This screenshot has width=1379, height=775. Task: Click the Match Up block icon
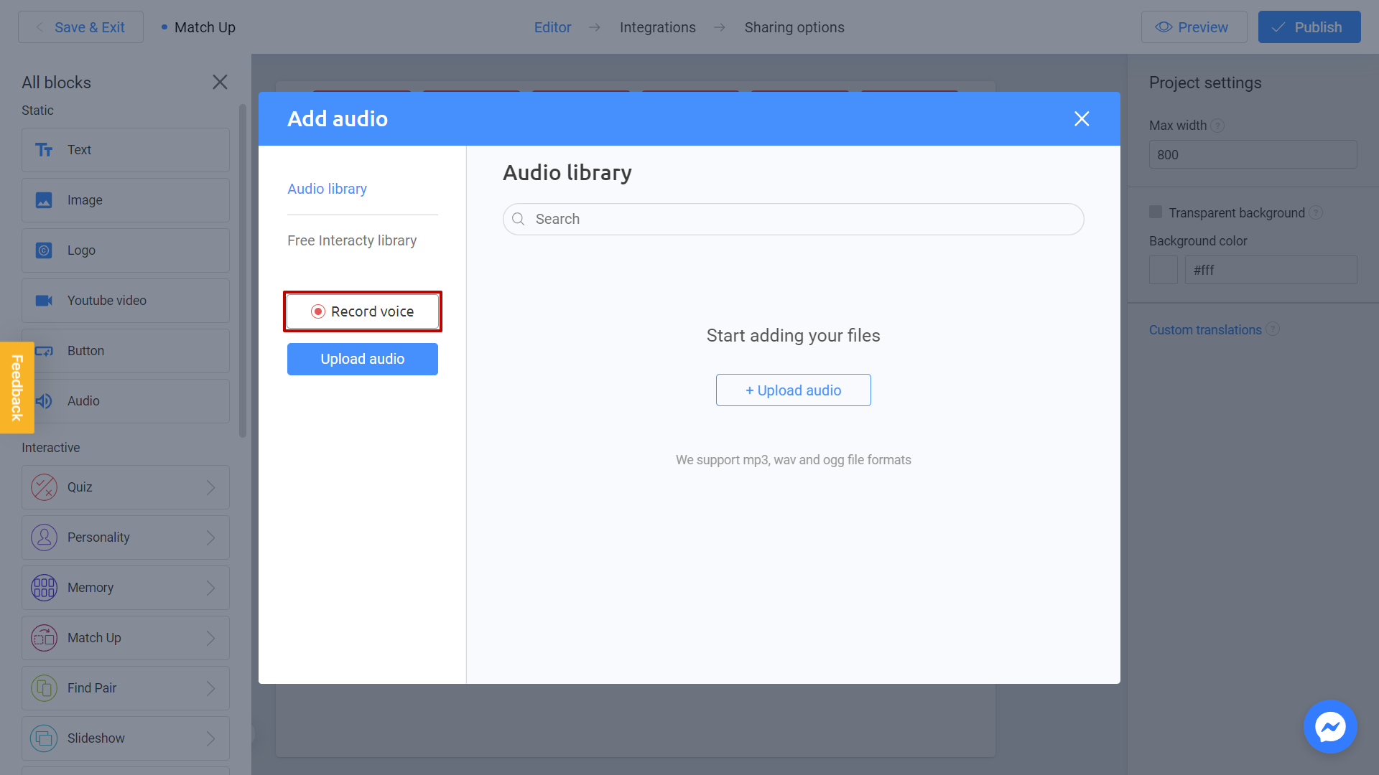44,637
